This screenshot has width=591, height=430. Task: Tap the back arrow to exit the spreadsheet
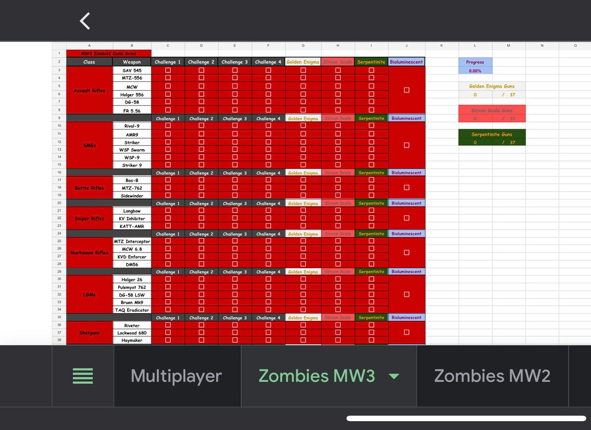point(85,21)
